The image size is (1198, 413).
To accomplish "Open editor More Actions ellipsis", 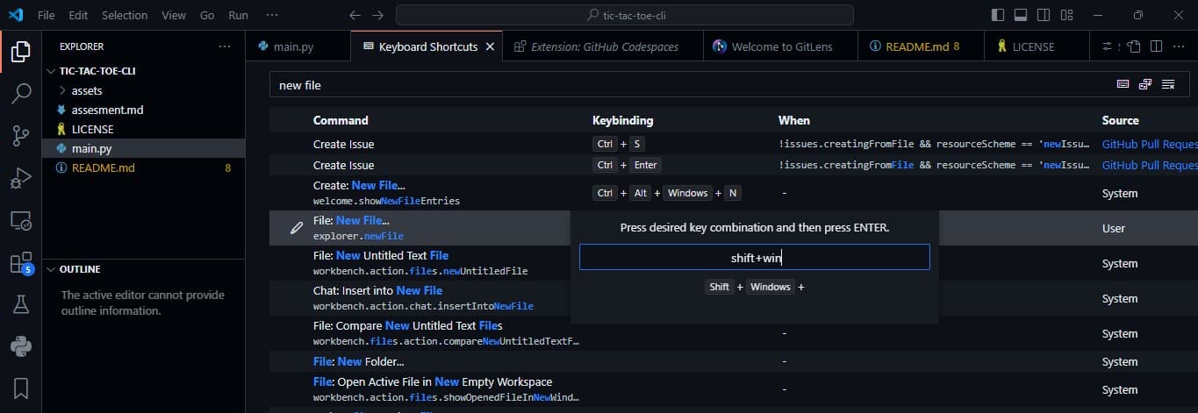I will (1180, 46).
